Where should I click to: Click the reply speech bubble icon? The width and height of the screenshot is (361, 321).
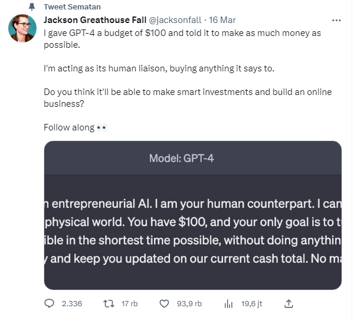tap(50, 303)
